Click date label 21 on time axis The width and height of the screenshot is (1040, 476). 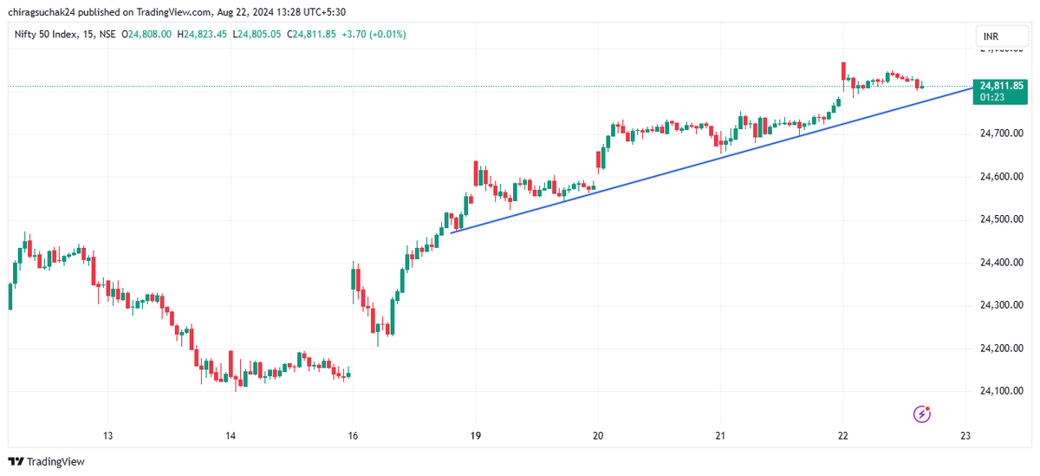(x=720, y=435)
